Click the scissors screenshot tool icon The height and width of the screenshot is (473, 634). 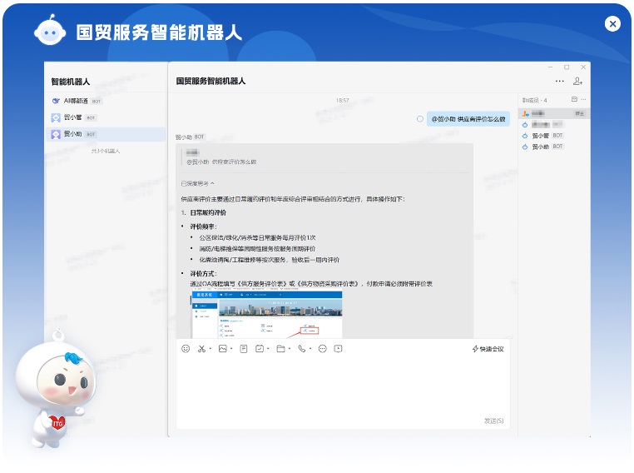(201, 349)
